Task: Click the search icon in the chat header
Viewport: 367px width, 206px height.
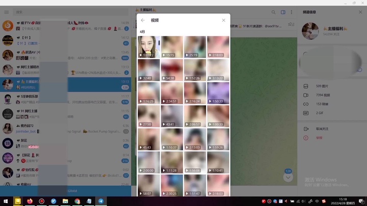Action: [x=273, y=12]
